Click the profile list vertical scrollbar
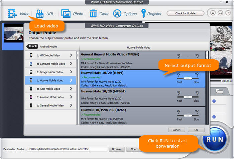 click(207, 88)
